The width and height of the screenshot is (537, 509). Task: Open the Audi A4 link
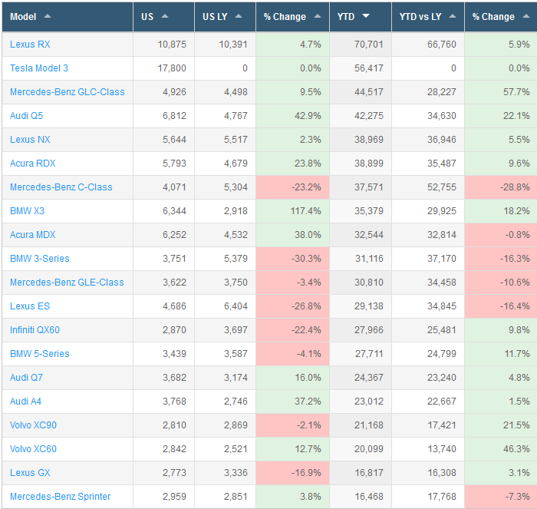click(25, 402)
